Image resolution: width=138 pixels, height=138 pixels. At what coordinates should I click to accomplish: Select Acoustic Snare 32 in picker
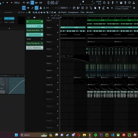34,26
